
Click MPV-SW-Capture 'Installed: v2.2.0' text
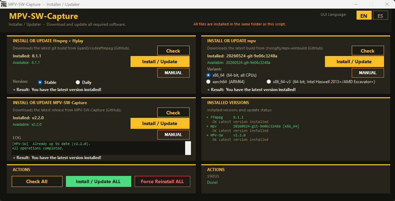(x=28, y=118)
